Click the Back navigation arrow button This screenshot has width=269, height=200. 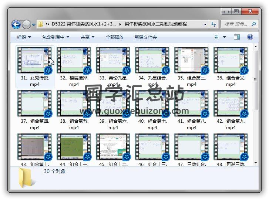tap(16, 25)
